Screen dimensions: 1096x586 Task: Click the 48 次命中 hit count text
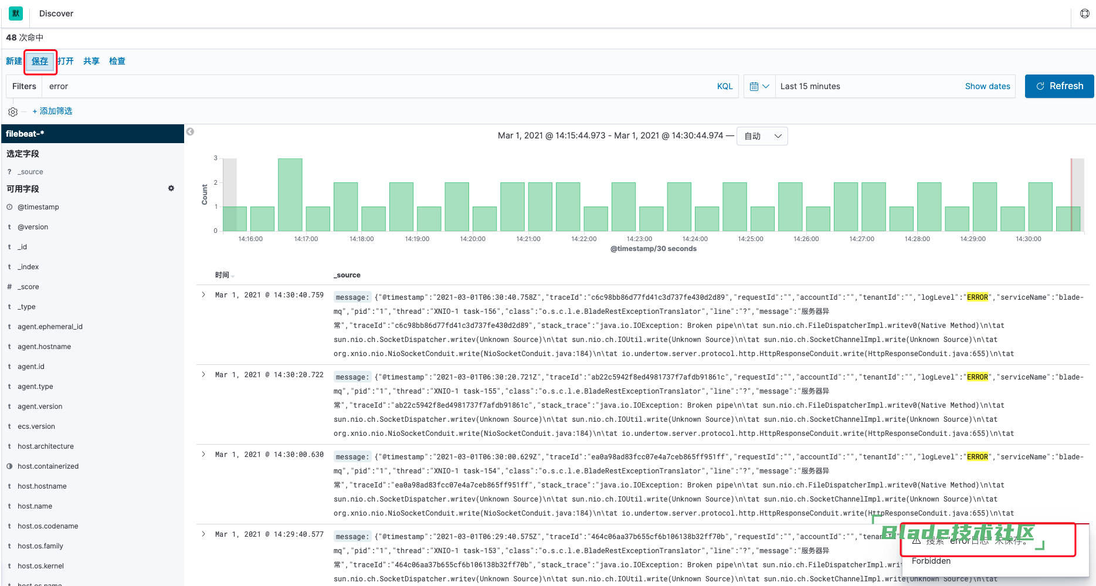[x=25, y=38]
